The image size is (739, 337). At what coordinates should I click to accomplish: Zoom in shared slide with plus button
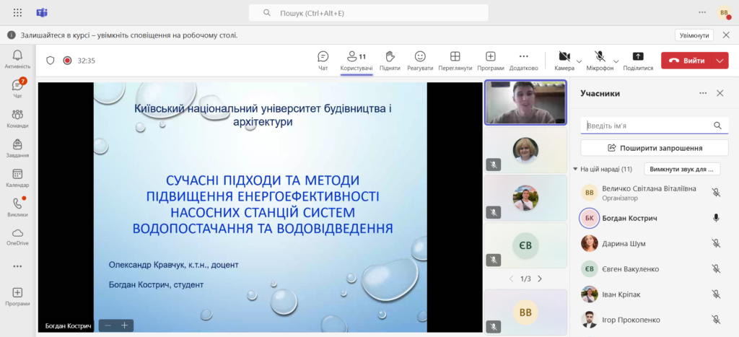coord(124,325)
